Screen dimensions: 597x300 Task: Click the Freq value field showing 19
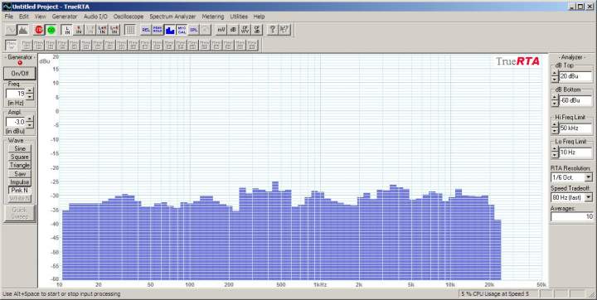[16, 94]
